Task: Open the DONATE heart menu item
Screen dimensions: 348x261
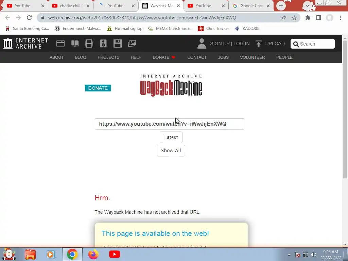Action: pos(164,57)
